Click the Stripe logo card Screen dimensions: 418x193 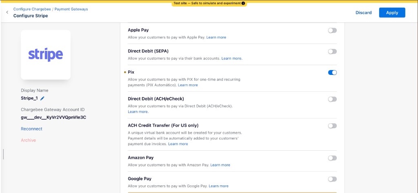[x=46, y=55]
